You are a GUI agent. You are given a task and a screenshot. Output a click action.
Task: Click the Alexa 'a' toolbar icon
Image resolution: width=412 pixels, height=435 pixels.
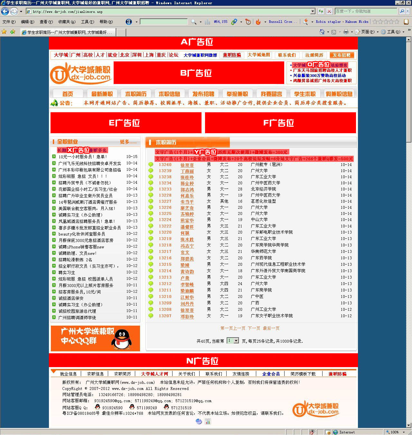click(129, 22)
